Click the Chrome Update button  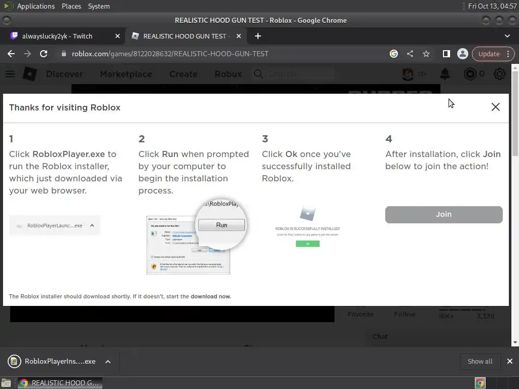489,54
